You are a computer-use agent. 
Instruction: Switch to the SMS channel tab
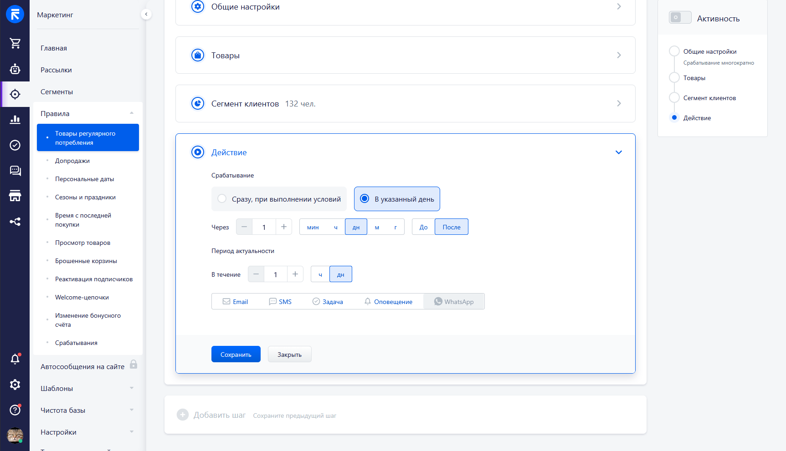tap(280, 302)
